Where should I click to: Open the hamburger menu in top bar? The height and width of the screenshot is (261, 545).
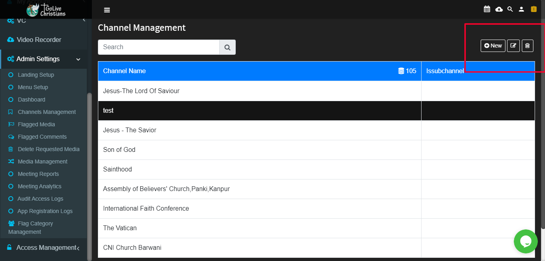coord(107,10)
